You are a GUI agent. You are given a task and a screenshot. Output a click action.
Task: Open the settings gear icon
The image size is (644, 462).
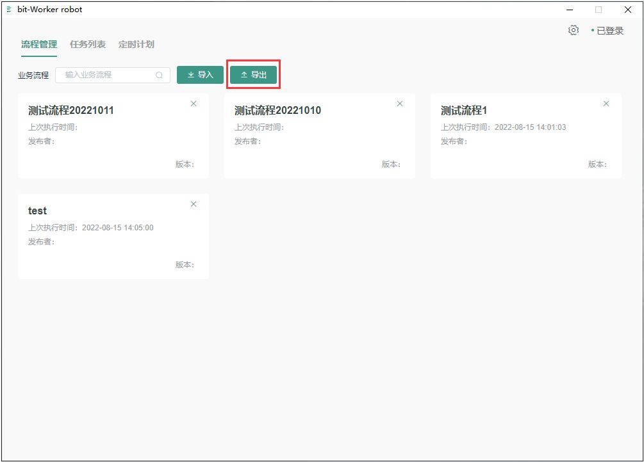pos(574,30)
